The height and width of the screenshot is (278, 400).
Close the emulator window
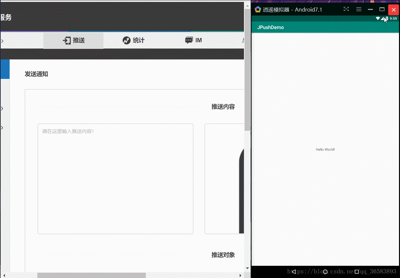pyautogui.click(x=393, y=10)
